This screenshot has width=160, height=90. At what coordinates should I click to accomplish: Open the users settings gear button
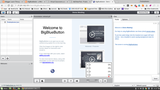pyautogui.click(x=7, y=58)
